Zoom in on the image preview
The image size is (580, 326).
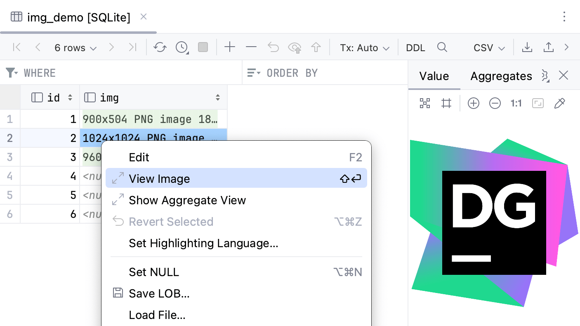[x=473, y=103]
